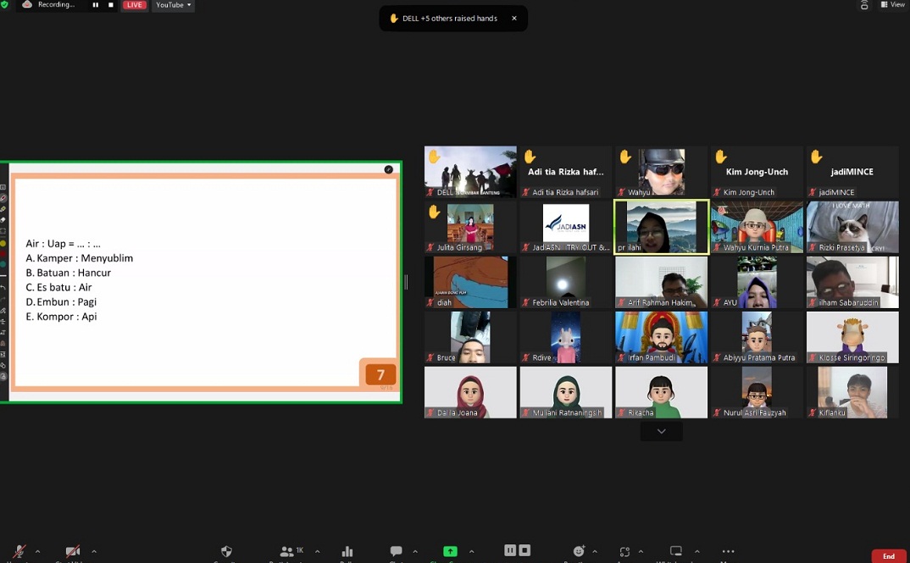The image size is (910, 563).
Task: Open the Reactions smiley icon
Action: click(x=580, y=552)
